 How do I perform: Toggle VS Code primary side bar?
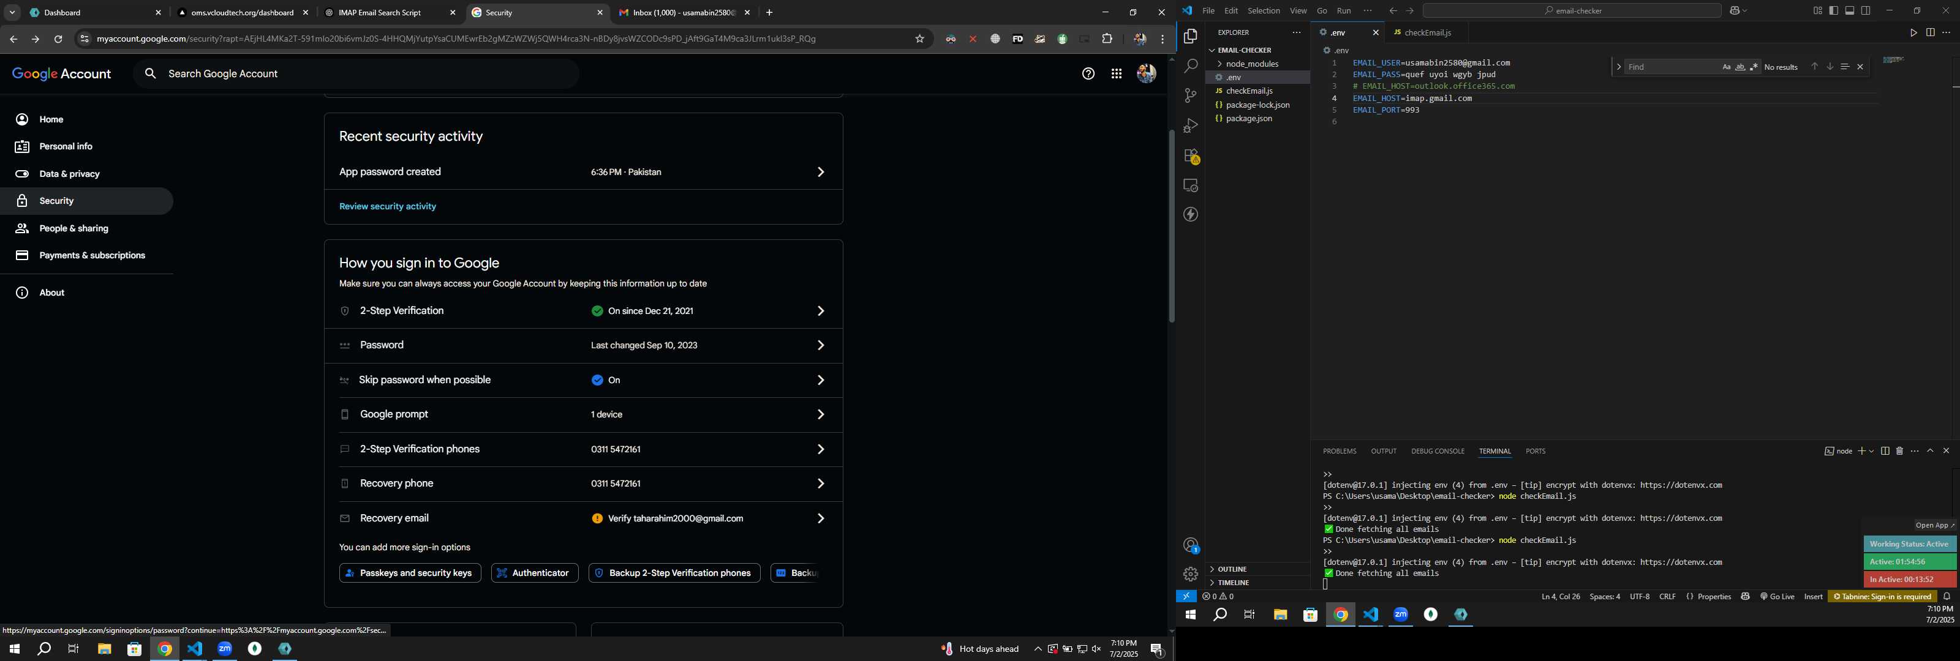pyautogui.click(x=1834, y=10)
